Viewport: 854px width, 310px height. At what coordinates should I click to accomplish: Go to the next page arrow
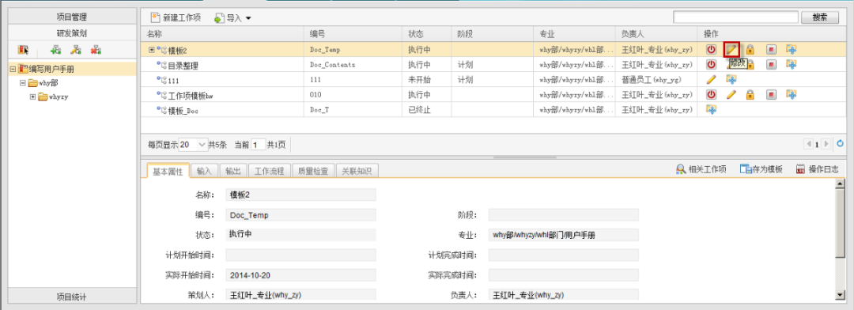(826, 145)
